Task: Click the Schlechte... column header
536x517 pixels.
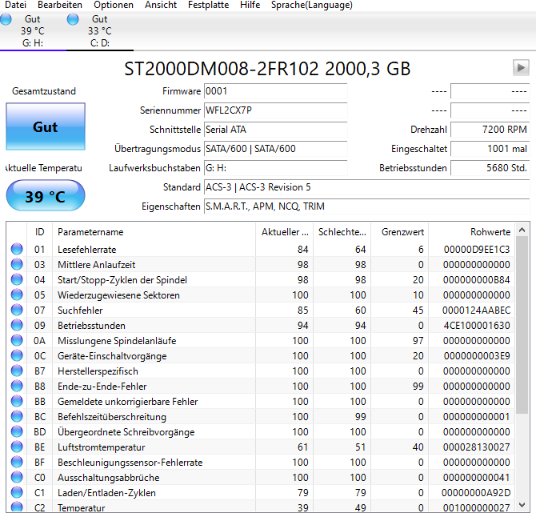Action: [342, 232]
